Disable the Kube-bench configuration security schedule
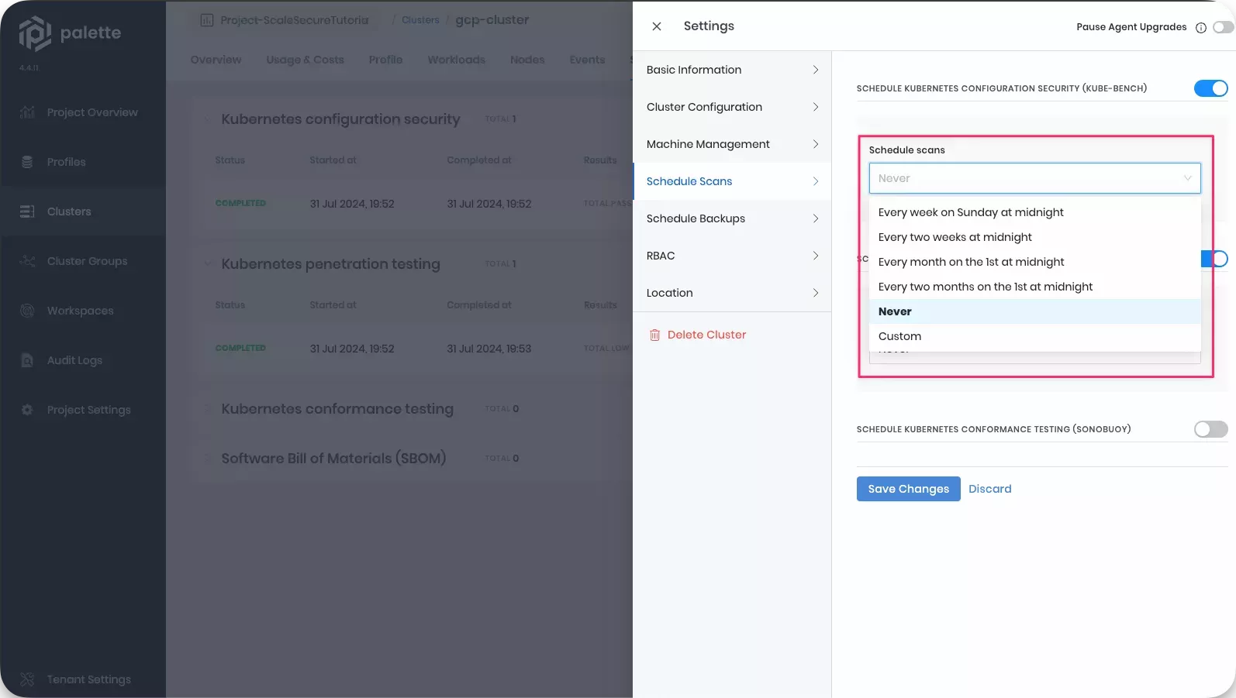1236x698 pixels. [1210, 88]
